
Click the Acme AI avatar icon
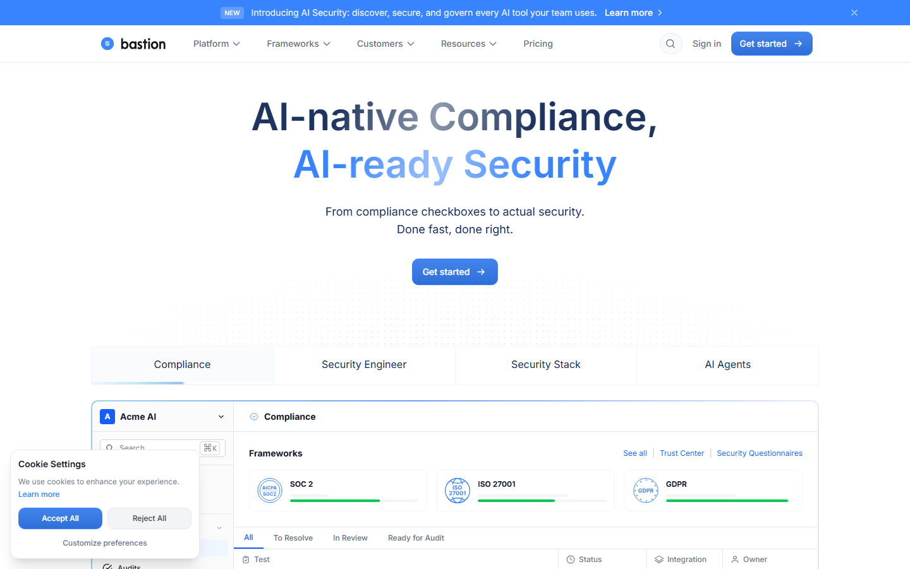(107, 417)
